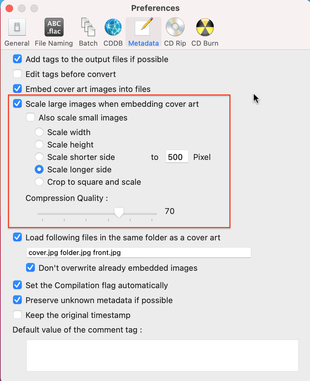Click the default comment tag text area

[162, 355]
